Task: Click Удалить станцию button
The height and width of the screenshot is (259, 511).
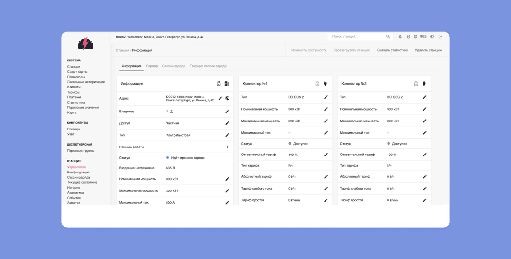Action: [x=428, y=50]
